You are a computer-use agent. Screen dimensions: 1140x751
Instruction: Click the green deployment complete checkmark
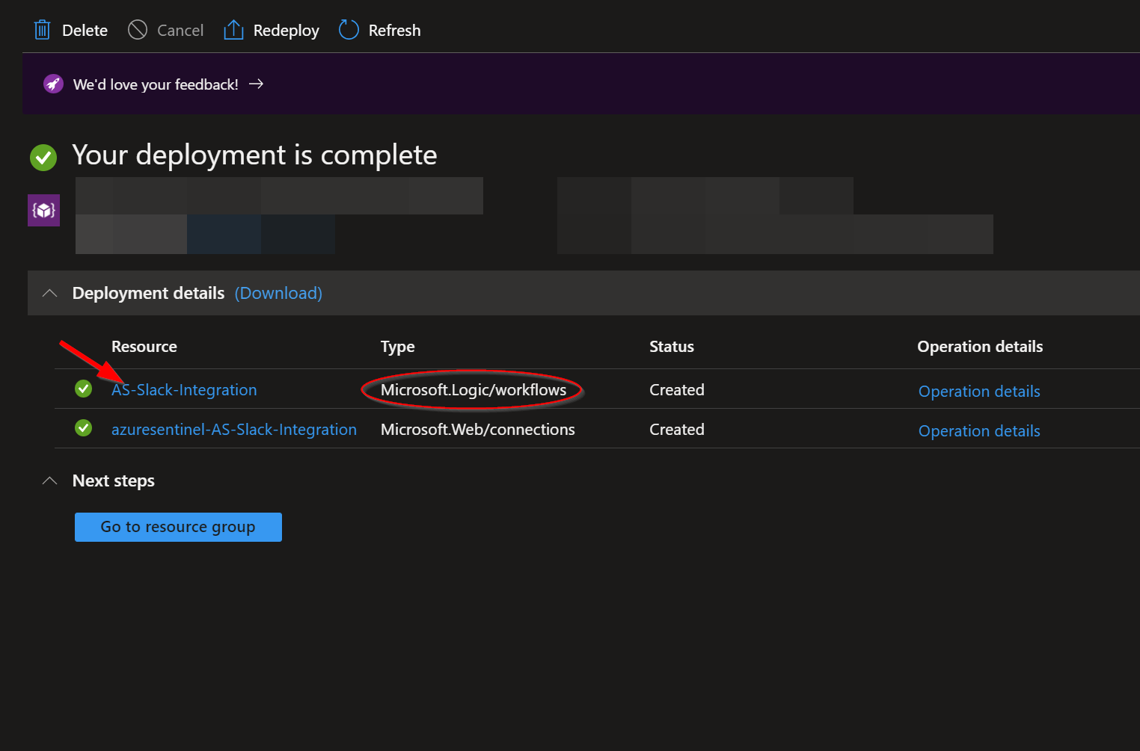[43, 157]
